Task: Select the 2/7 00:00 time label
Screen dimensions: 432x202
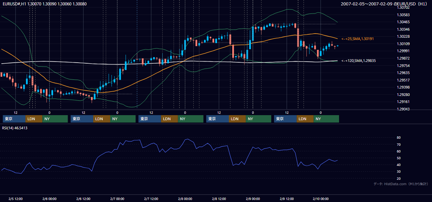Action: click(117, 199)
